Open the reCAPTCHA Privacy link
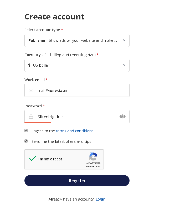The image size is (175, 210). coord(89,166)
